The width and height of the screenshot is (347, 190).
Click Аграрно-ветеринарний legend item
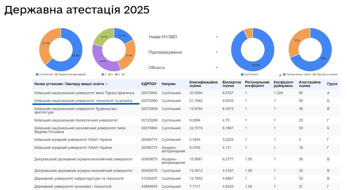coord(70,74)
